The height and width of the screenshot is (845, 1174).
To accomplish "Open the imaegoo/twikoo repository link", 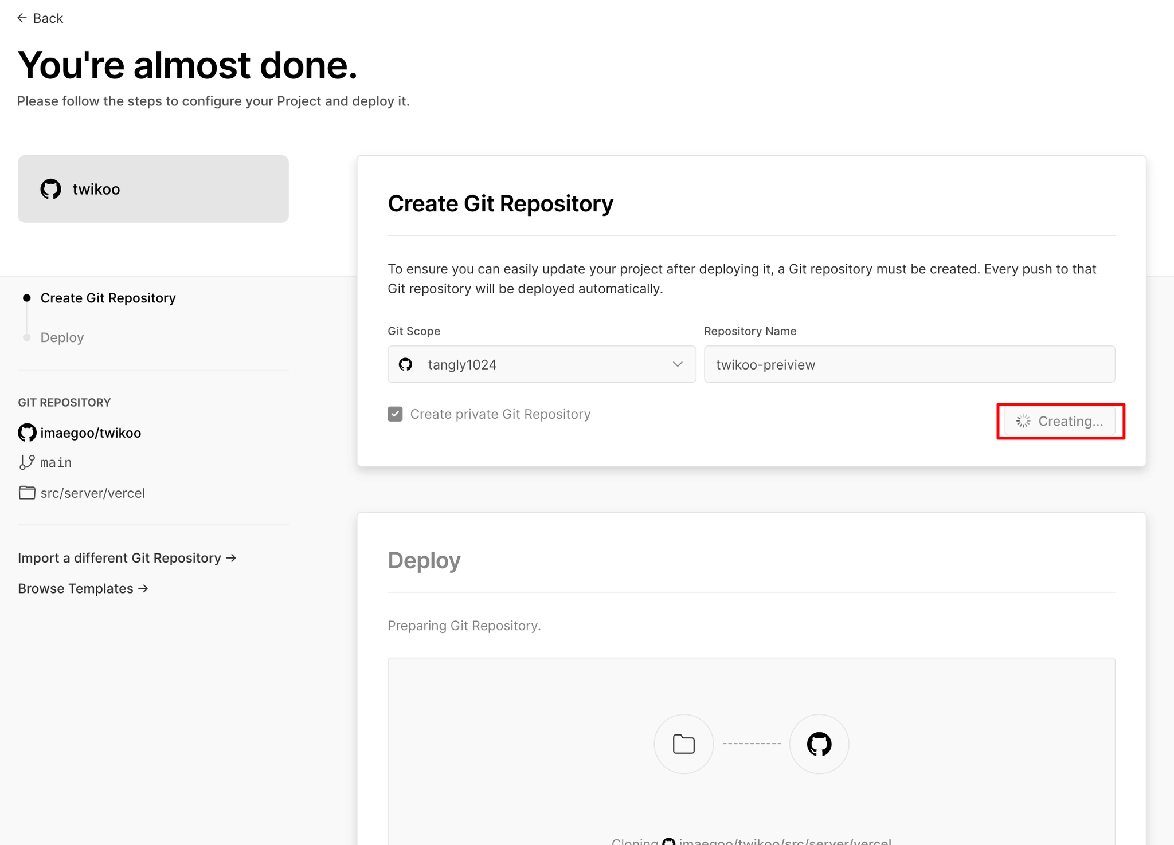I will click(x=91, y=433).
